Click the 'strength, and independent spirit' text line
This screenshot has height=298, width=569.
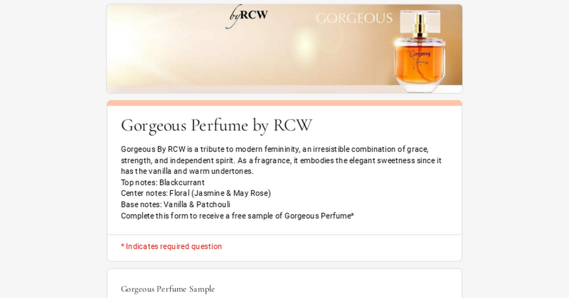pos(281,160)
